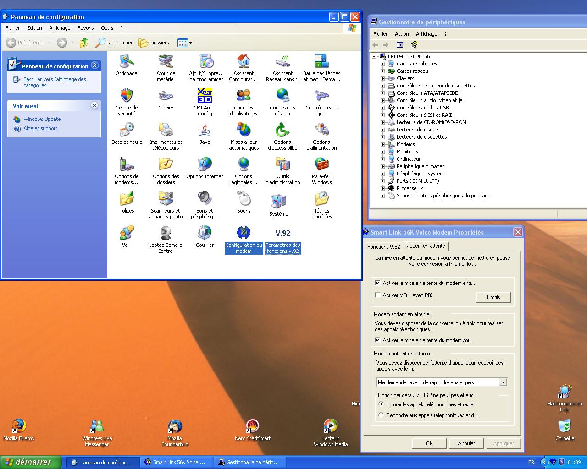Image resolution: width=587 pixels, height=469 pixels.
Task: Select Corbeille desktop icon
Action: tap(565, 430)
